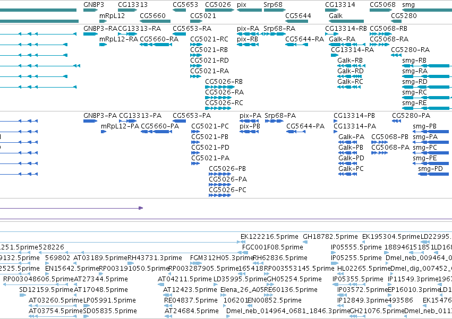
Task: Click the CG5021-RA transcript label
Action: coord(210,71)
